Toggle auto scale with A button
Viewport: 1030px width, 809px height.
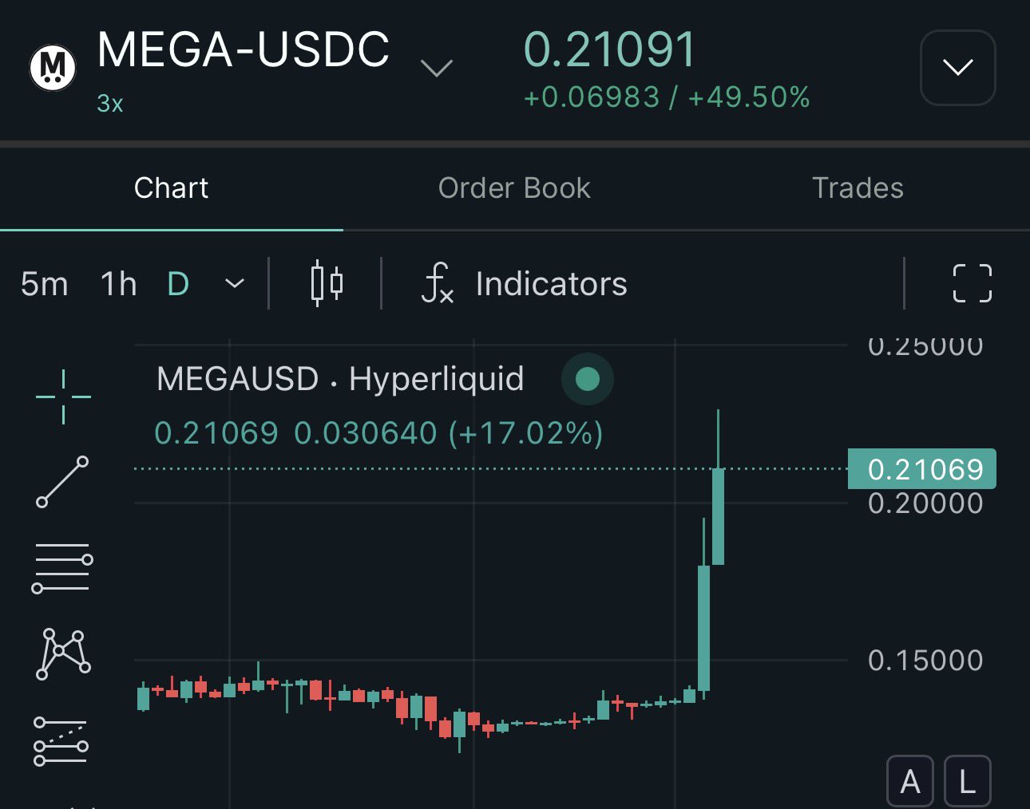pos(909,782)
